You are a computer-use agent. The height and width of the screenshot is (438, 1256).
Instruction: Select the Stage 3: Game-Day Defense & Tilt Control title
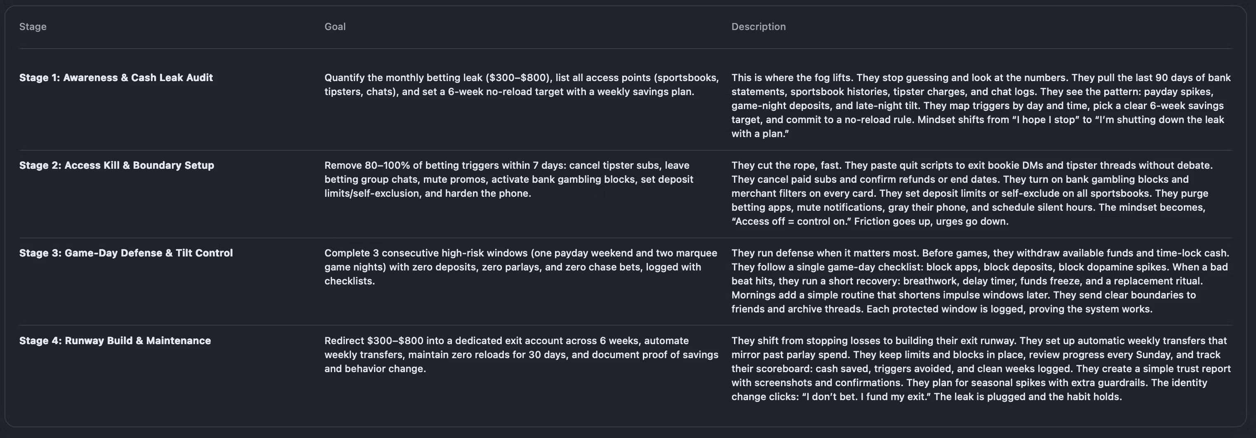coord(126,253)
